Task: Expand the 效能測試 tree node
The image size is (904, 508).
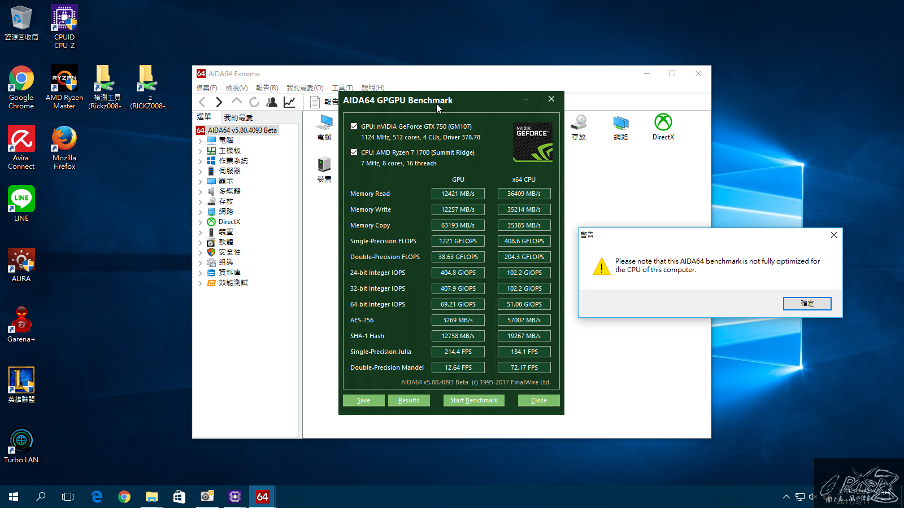Action: pos(201,283)
